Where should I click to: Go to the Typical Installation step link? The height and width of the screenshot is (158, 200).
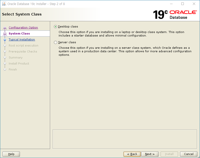pos(22,39)
